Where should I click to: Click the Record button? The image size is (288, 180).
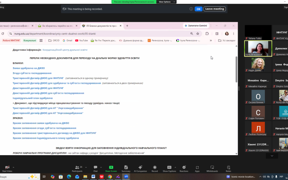coord(155,168)
